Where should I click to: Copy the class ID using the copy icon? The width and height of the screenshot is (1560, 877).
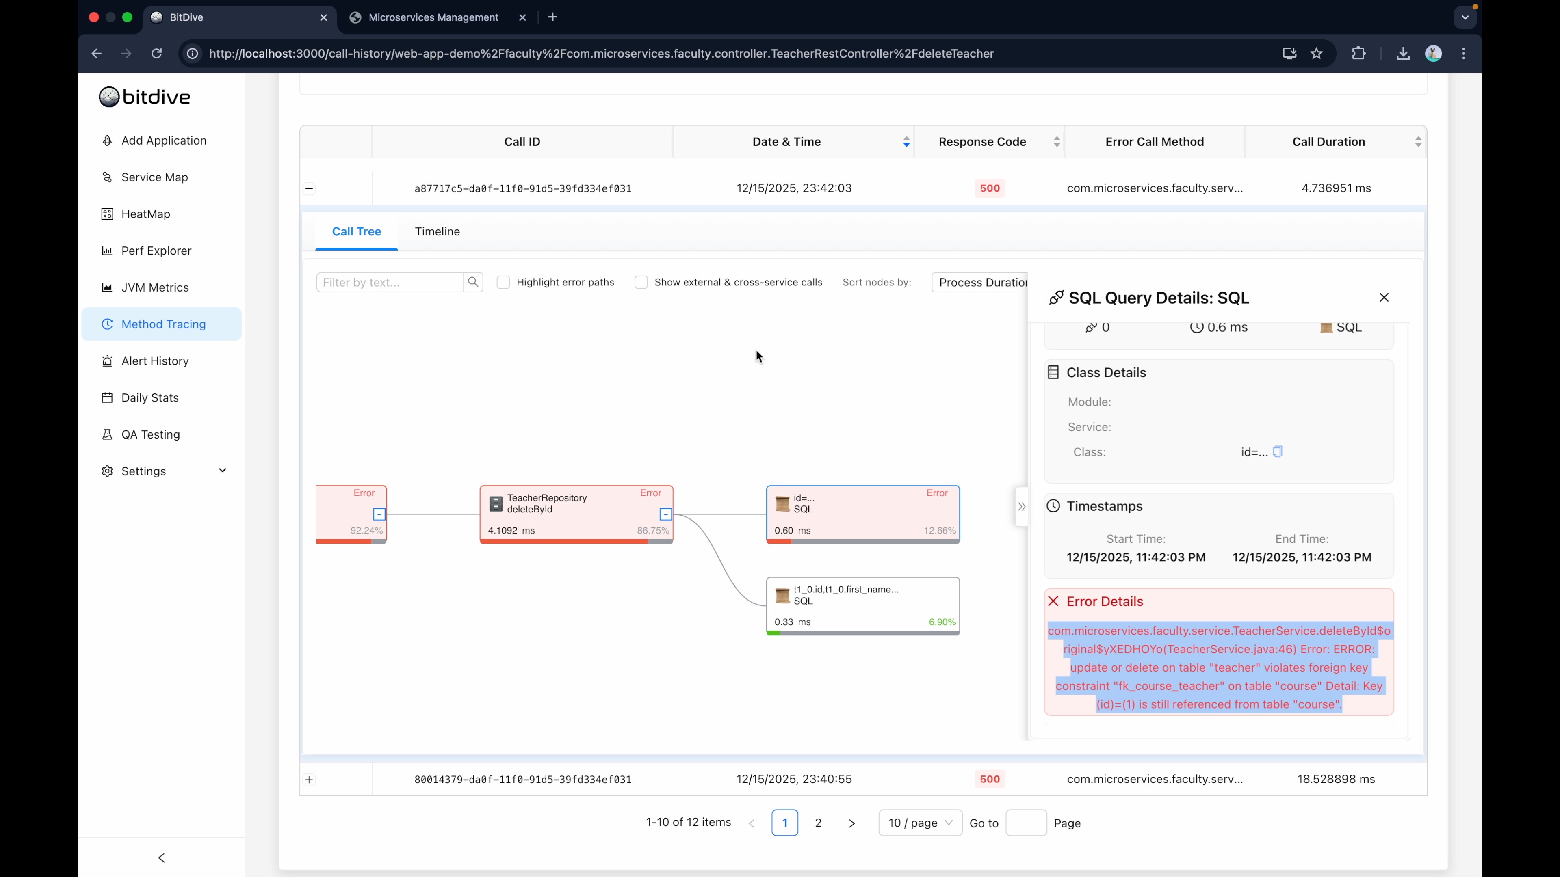(x=1278, y=451)
